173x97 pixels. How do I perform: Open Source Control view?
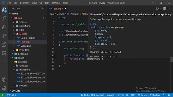point(4,36)
